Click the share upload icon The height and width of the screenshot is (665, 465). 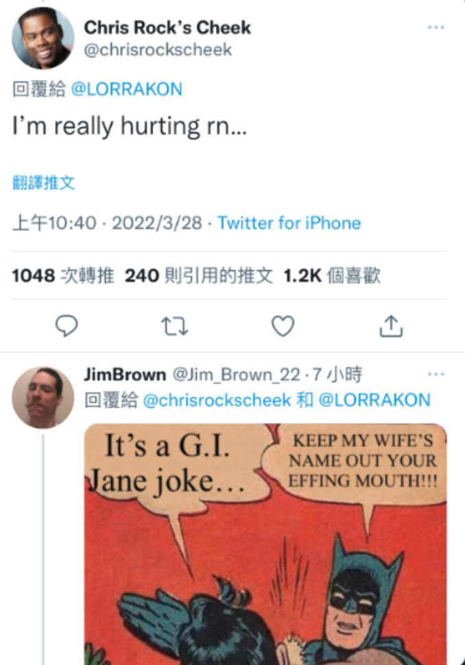(x=391, y=326)
